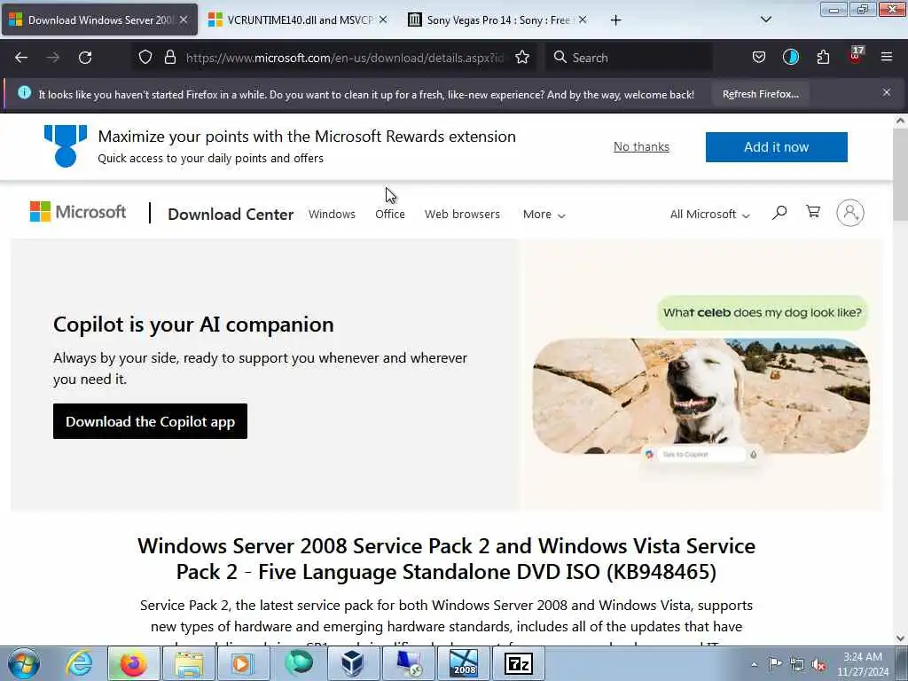This screenshot has height=681, width=908.
Task: Click the Add it now button
Action: click(776, 147)
